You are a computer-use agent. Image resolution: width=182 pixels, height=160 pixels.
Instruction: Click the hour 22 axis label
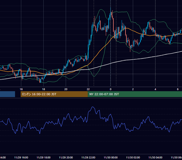tap(88, 89)
